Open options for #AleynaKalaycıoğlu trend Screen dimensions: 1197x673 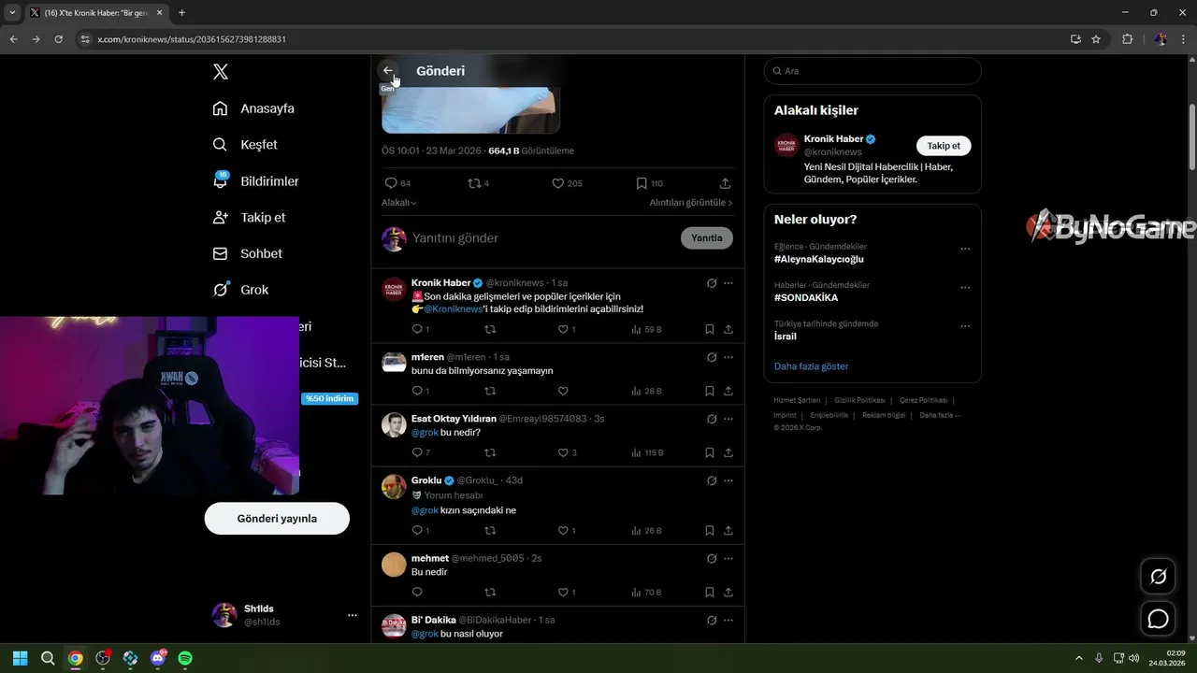[x=965, y=250]
